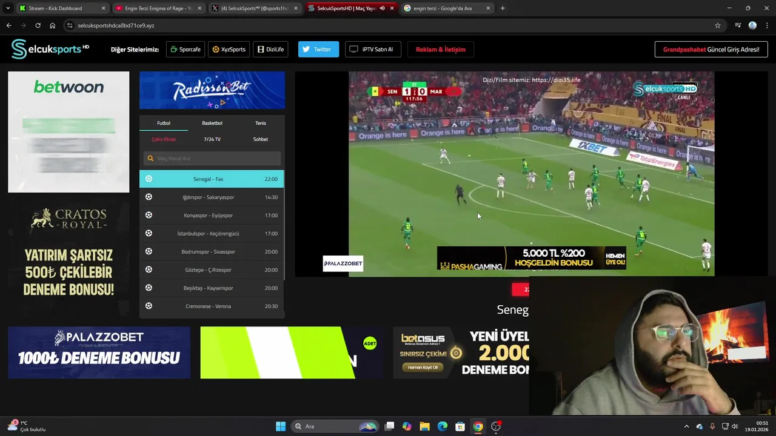776x436 pixels.
Task: Select Beşiktaş - Kayserispor match row
Action: pos(212,288)
